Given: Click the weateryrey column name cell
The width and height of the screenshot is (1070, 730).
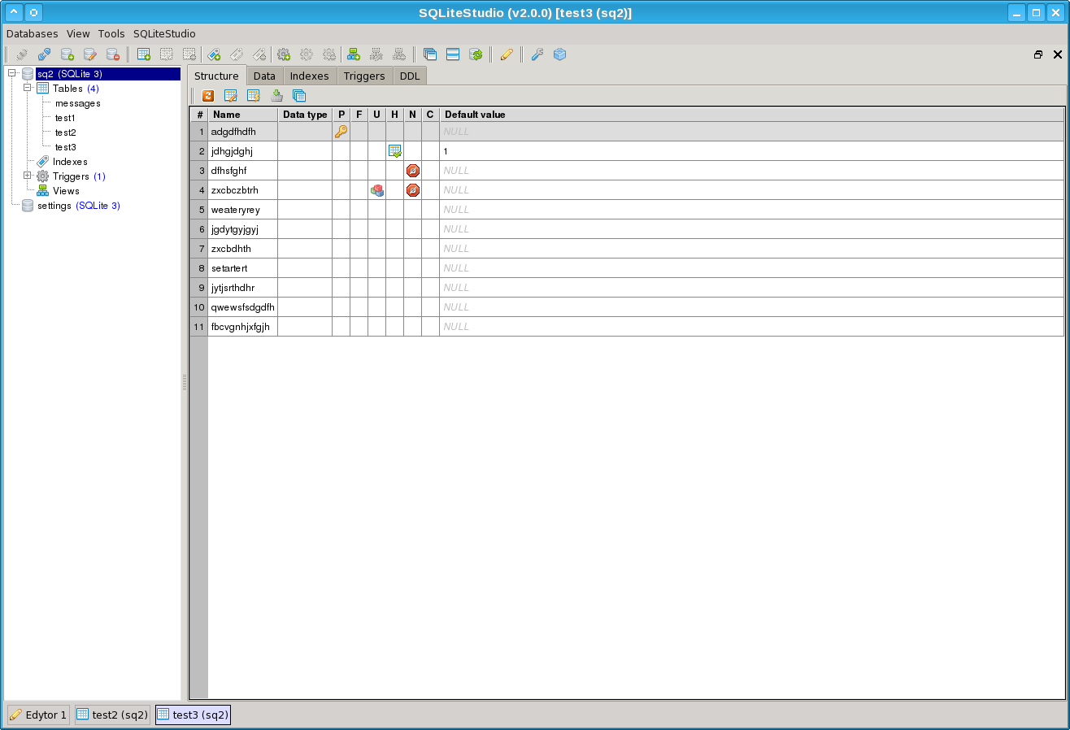Looking at the screenshot, I should pos(243,209).
